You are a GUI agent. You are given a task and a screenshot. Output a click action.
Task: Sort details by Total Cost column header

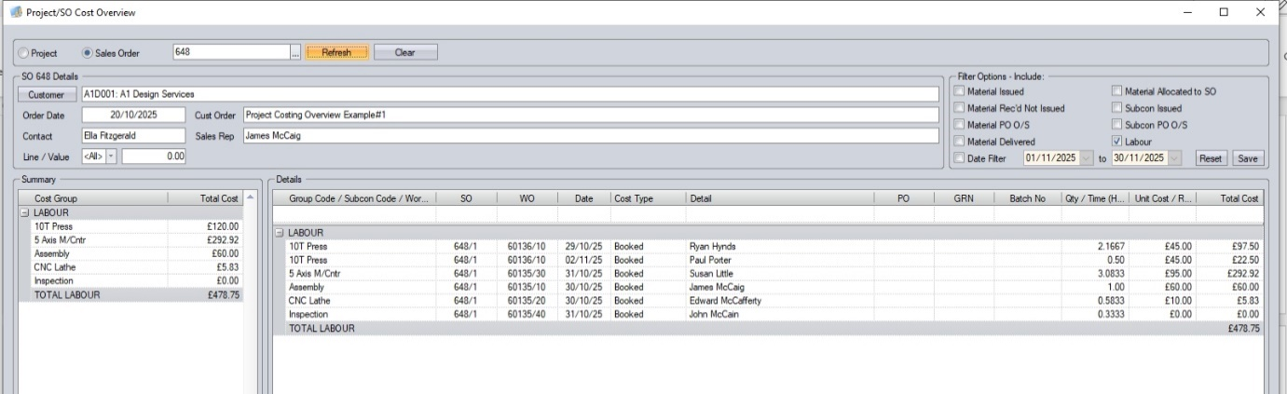click(x=1230, y=198)
